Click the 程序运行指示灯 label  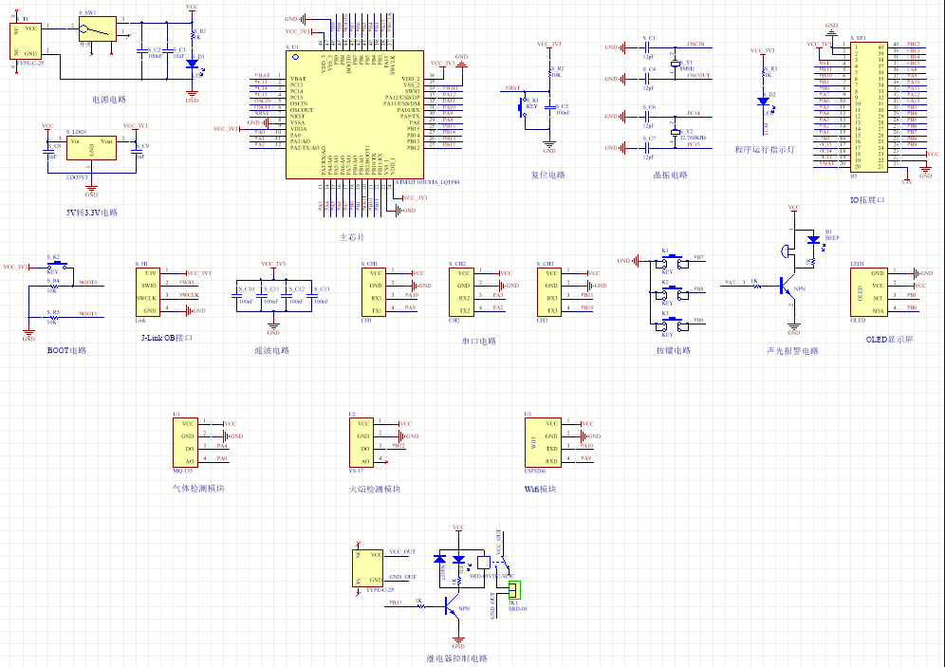click(x=764, y=149)
